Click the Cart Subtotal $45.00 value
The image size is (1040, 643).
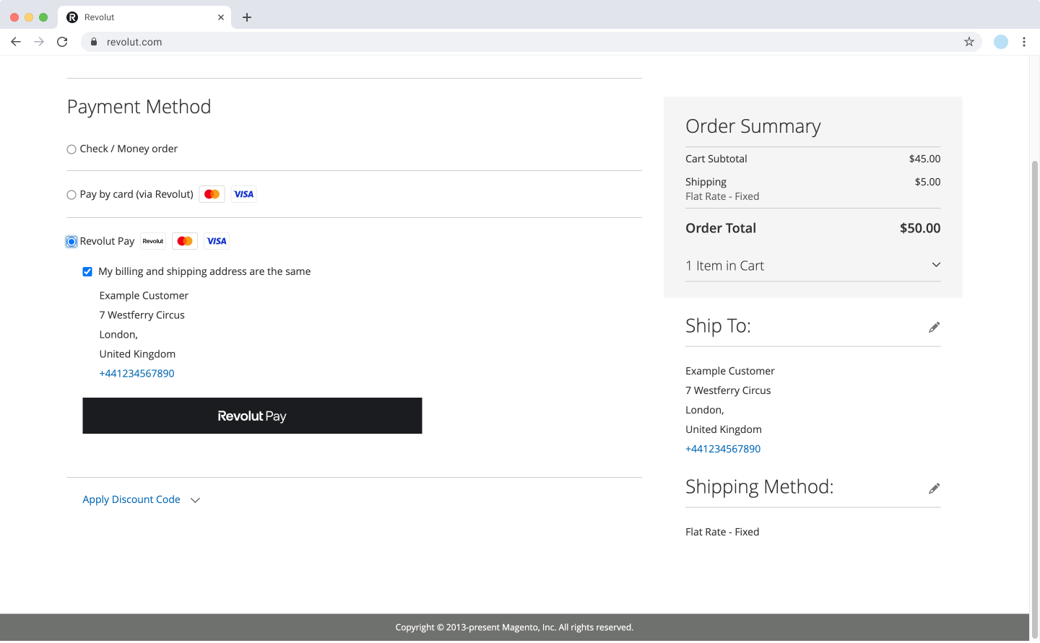click(924, 159)
